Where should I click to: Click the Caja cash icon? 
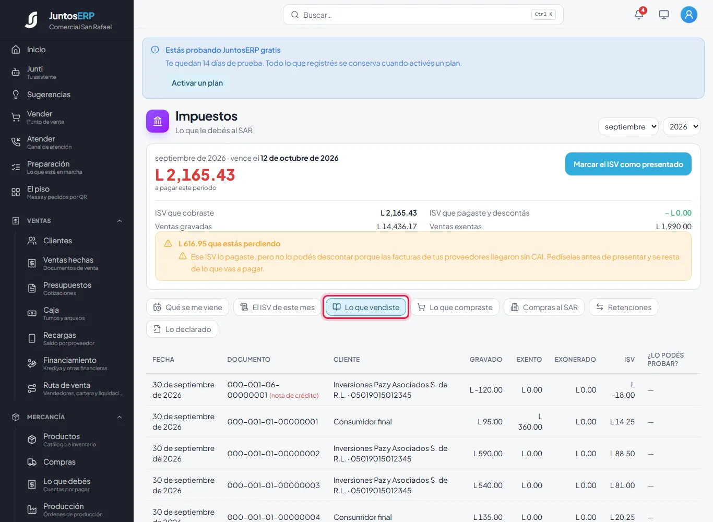pos(32,313)
